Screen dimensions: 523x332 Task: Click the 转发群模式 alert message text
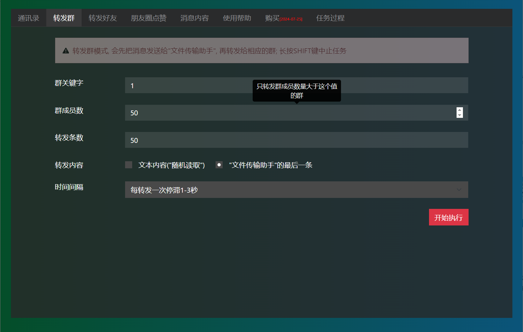click(209, 51)
